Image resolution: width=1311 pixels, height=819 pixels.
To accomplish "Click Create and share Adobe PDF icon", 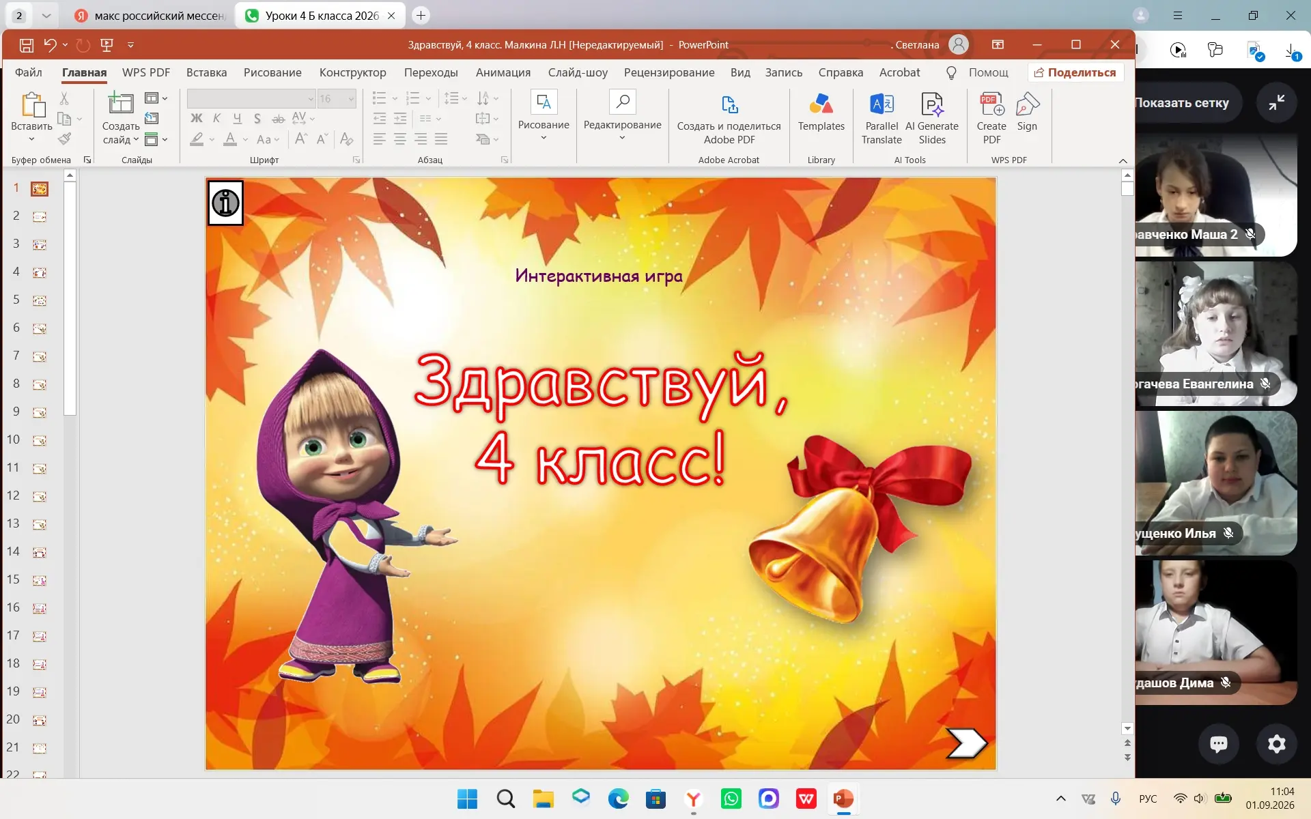I will pos(729,119).
